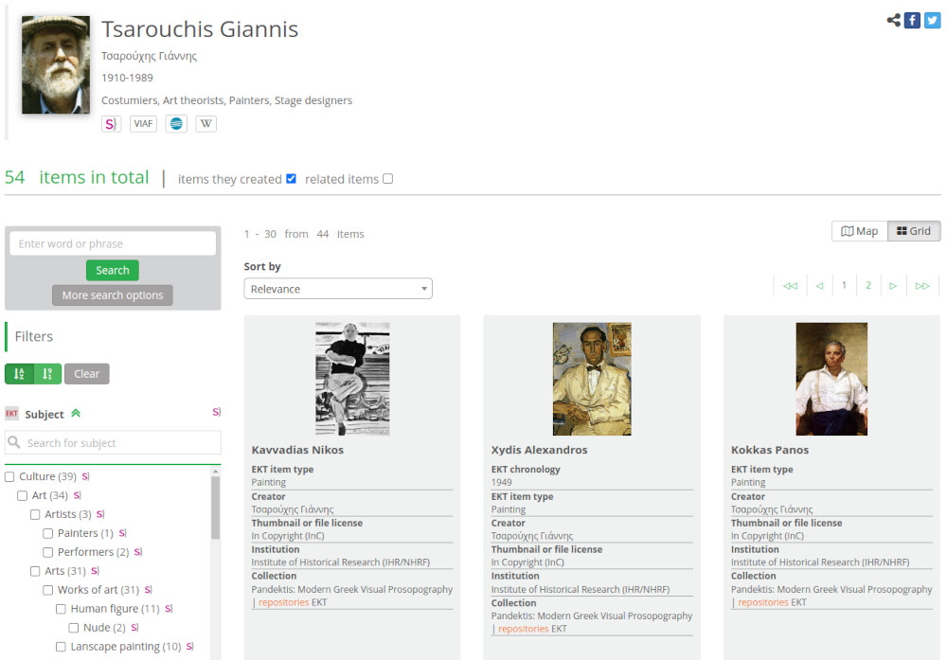
Task: Go to results page 2
Action: pos(868,284)
